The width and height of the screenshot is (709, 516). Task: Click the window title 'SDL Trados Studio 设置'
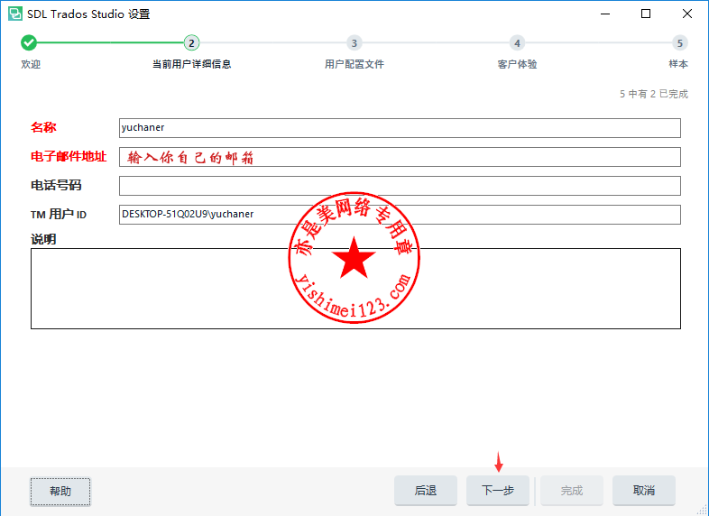point(88,14)
